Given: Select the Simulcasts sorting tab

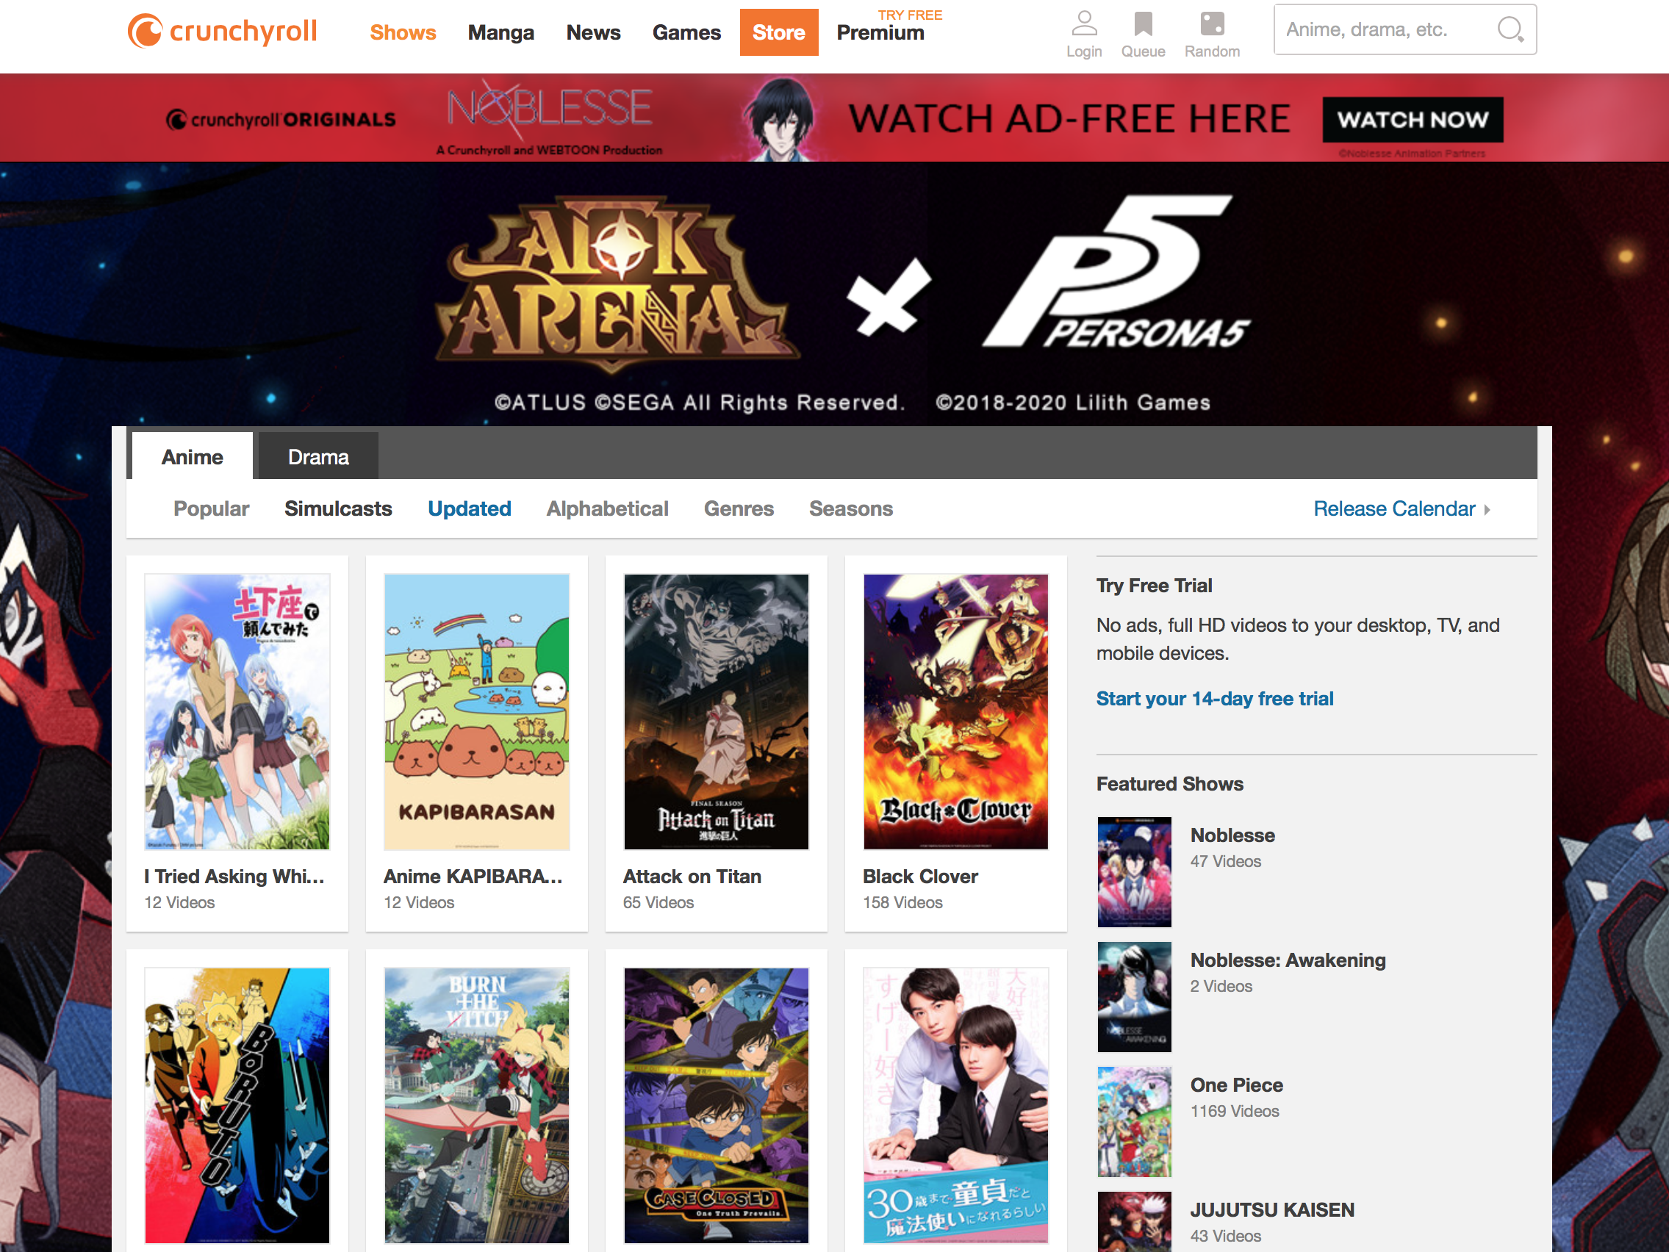Looking at the screenshot, I should [337, 509].
